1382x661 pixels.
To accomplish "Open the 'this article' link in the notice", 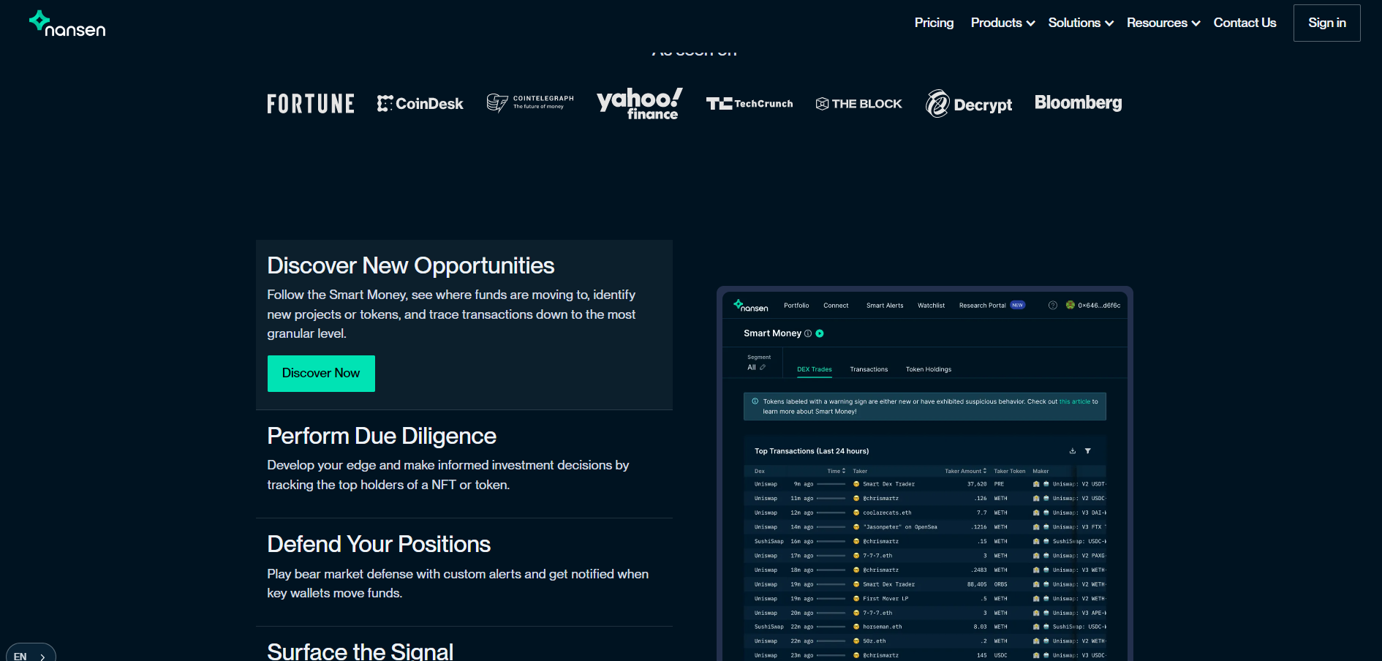I will click(x=1074, y=401).
